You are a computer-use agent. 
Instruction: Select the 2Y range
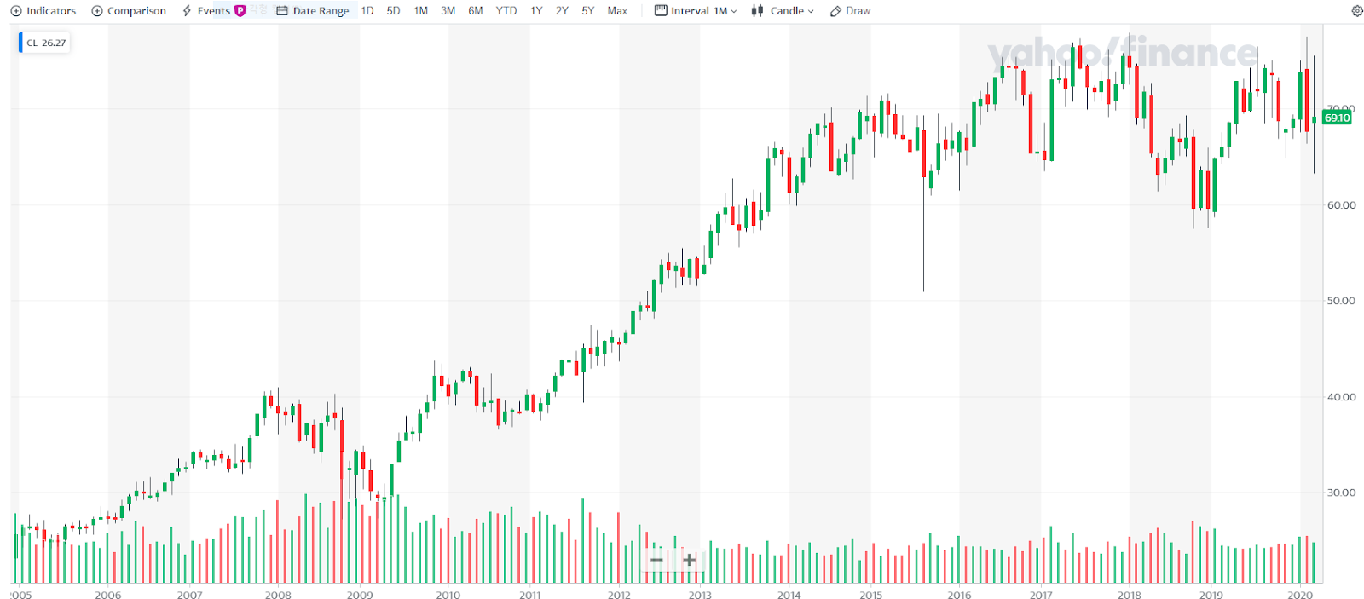pos(562,11)
